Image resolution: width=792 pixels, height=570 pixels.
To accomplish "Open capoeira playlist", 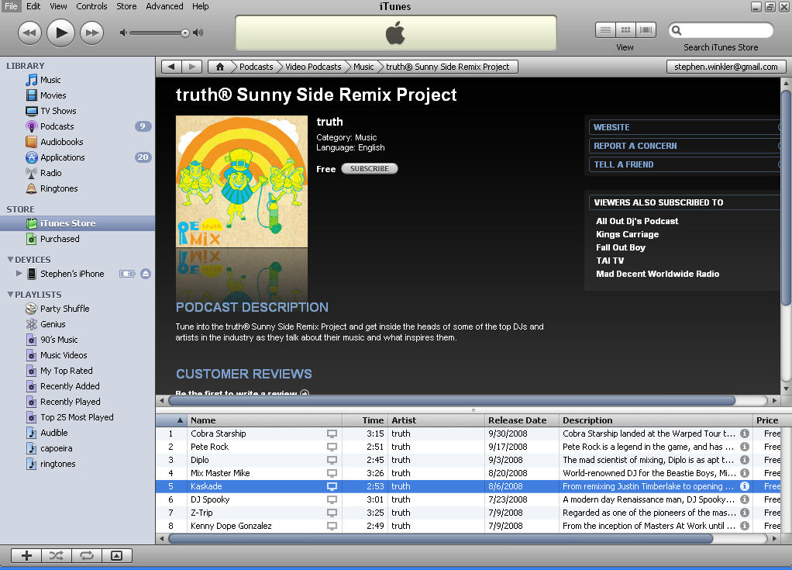I will (56, 449).
